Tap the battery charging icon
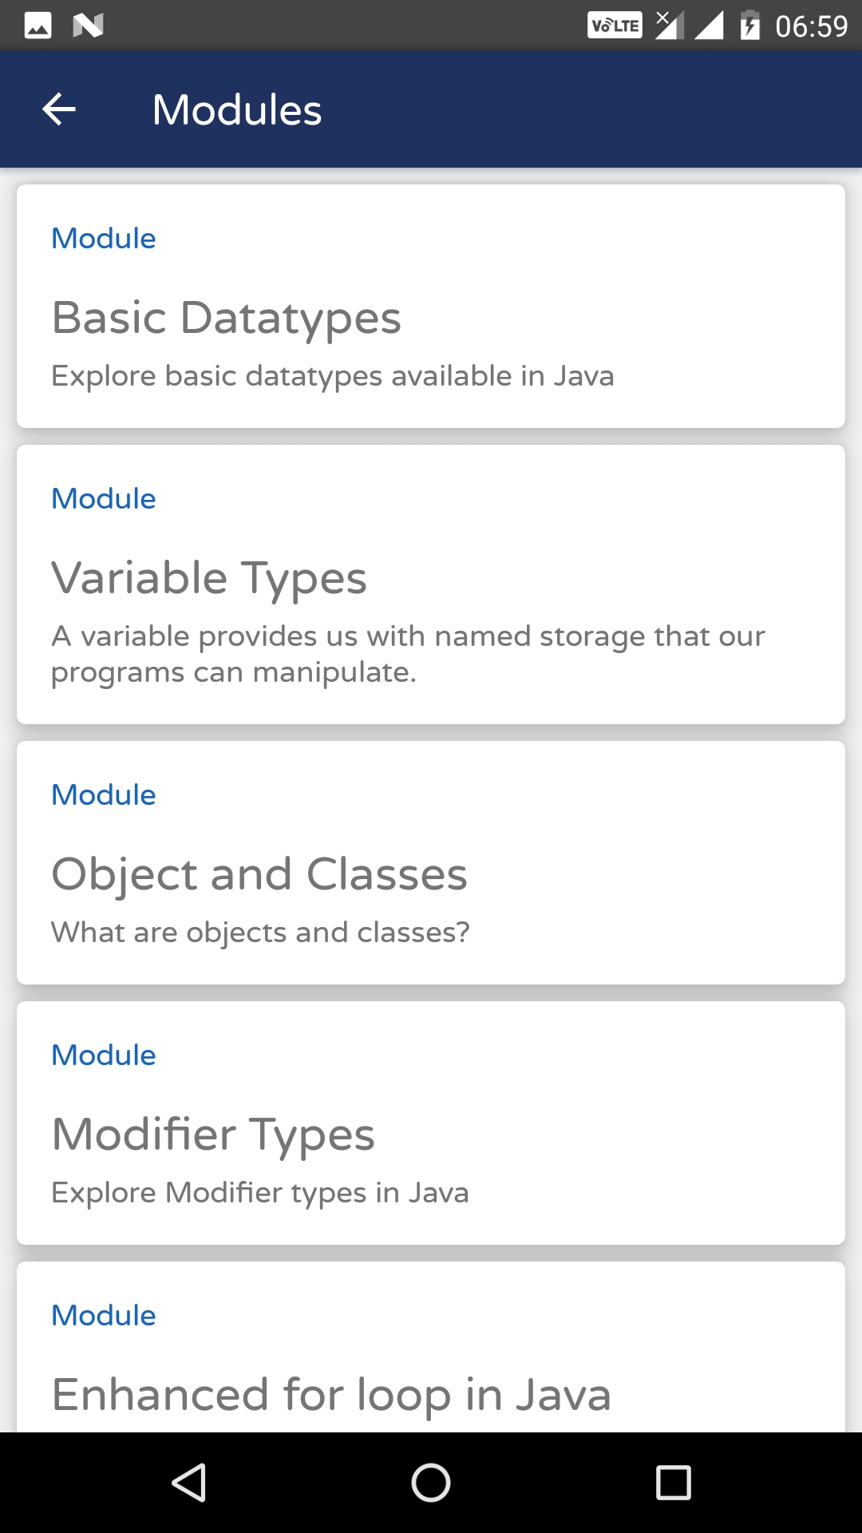Viewport: 862px width, 1533px height. tap(749, 26)
